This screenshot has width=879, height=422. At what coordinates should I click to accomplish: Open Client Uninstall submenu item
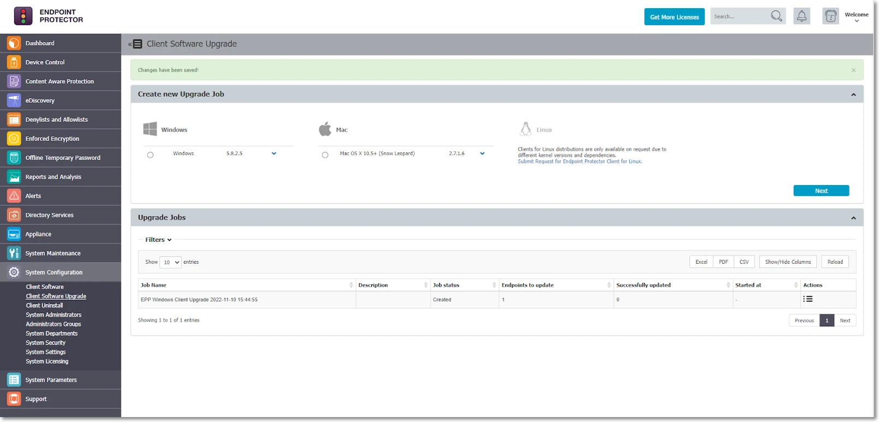[x=44, y=305]
